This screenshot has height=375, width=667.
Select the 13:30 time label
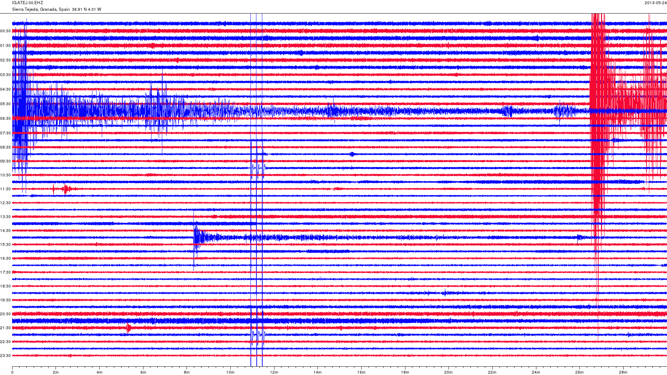pyautogui.click(x=6, y=217)
